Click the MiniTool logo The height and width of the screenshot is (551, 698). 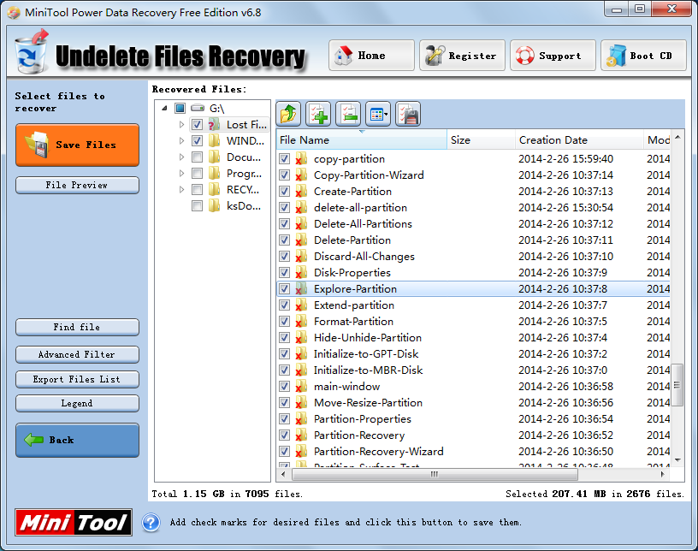(74, 523)
